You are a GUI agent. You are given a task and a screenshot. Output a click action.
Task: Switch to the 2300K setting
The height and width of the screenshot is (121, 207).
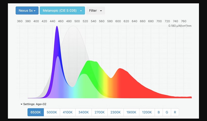(115, 112)
